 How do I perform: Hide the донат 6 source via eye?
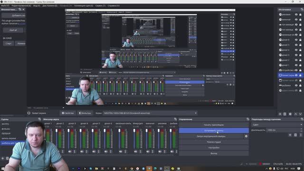296,40
